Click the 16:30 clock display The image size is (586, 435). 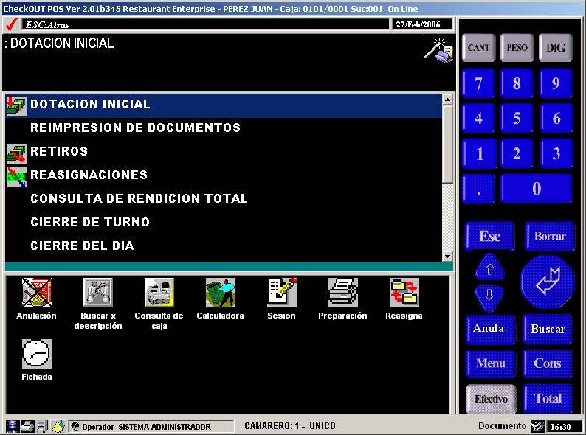coord(563,426)
